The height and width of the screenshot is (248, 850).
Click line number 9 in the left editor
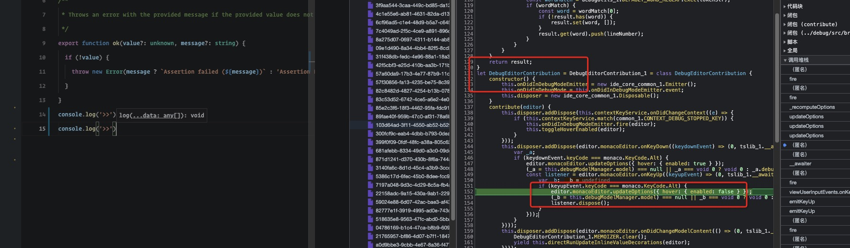tap(44, 43)
